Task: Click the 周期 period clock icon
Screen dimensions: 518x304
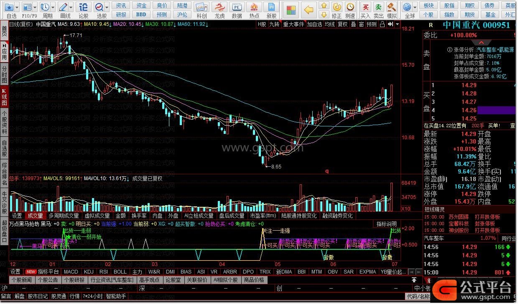Action: pos(45,7)
